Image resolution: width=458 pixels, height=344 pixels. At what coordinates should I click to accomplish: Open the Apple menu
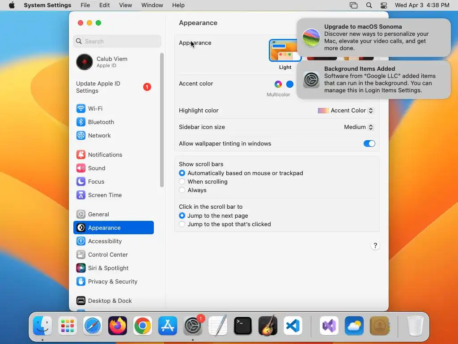tap(12, 5)
